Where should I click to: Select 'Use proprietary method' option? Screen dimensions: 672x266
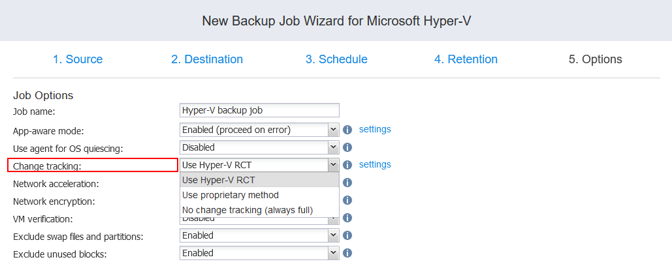pos(231,195)
